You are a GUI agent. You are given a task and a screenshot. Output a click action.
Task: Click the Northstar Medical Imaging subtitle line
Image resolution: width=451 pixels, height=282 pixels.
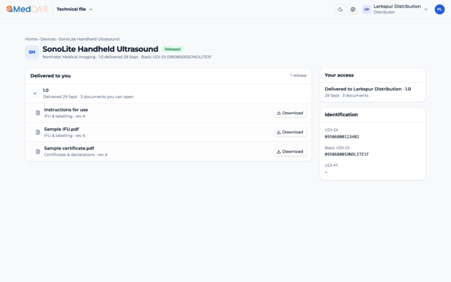pos(127,57)
